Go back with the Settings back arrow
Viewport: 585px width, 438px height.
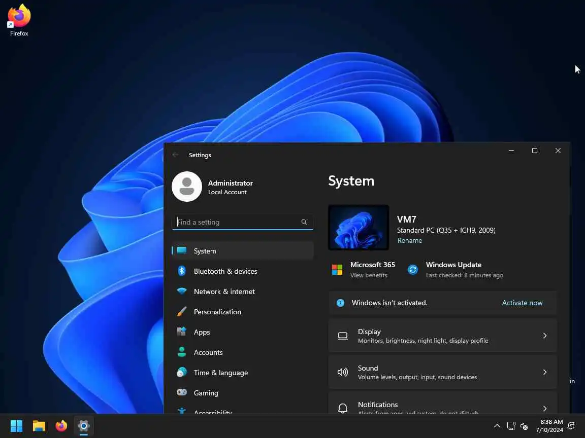point(175,155)
